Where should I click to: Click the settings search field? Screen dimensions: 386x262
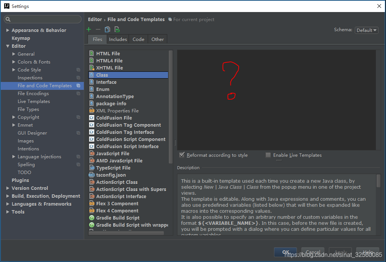[x=42, y=19]
